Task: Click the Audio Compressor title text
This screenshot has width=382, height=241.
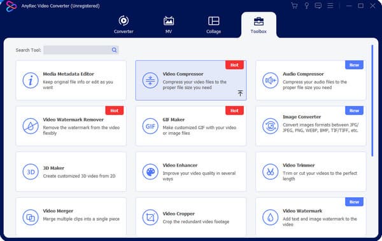Action: tap(303, 74)
